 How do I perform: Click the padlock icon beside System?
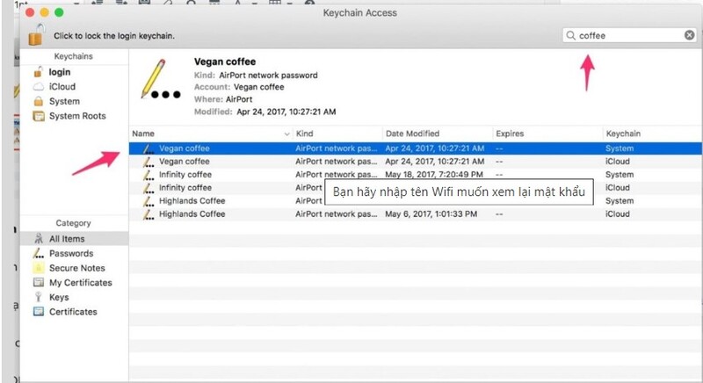point(39,101)
